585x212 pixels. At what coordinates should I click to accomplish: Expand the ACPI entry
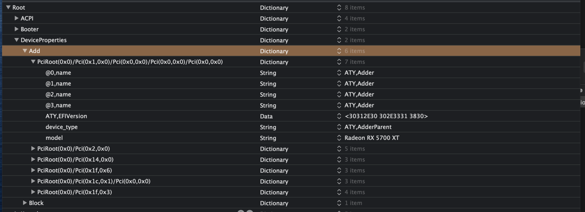point(16,18)
